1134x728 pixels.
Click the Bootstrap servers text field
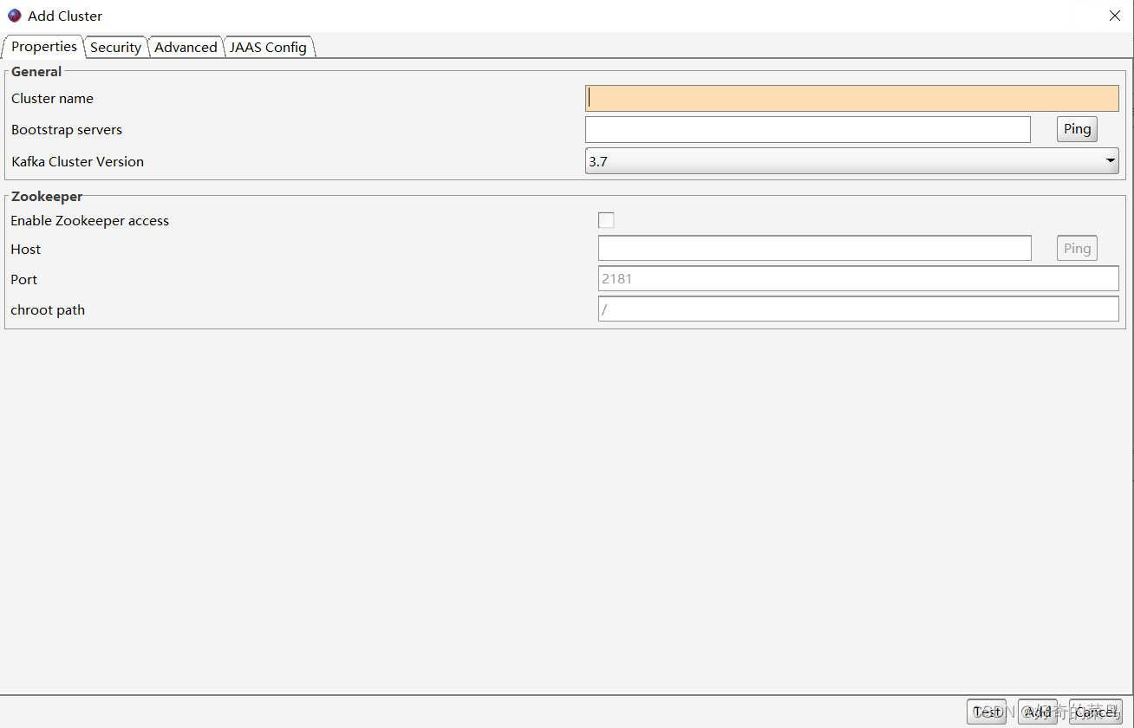808,129
